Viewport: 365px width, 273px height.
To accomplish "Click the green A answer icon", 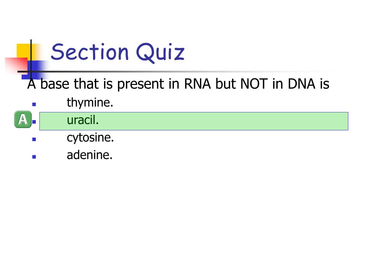I will pos(23,119).
